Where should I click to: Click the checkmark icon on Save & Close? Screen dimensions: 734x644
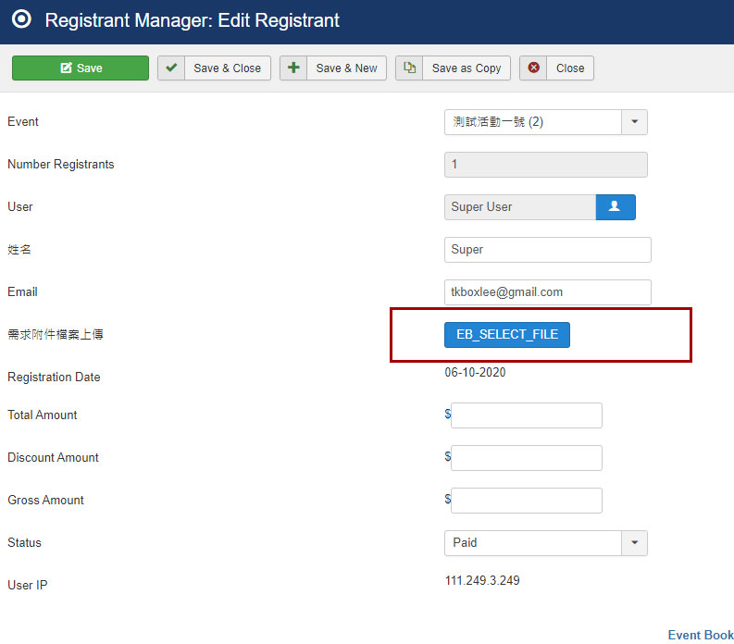pos(171,68)
